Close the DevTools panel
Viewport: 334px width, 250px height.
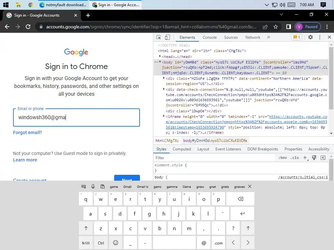pyautogui.click(x=329, y=37)
